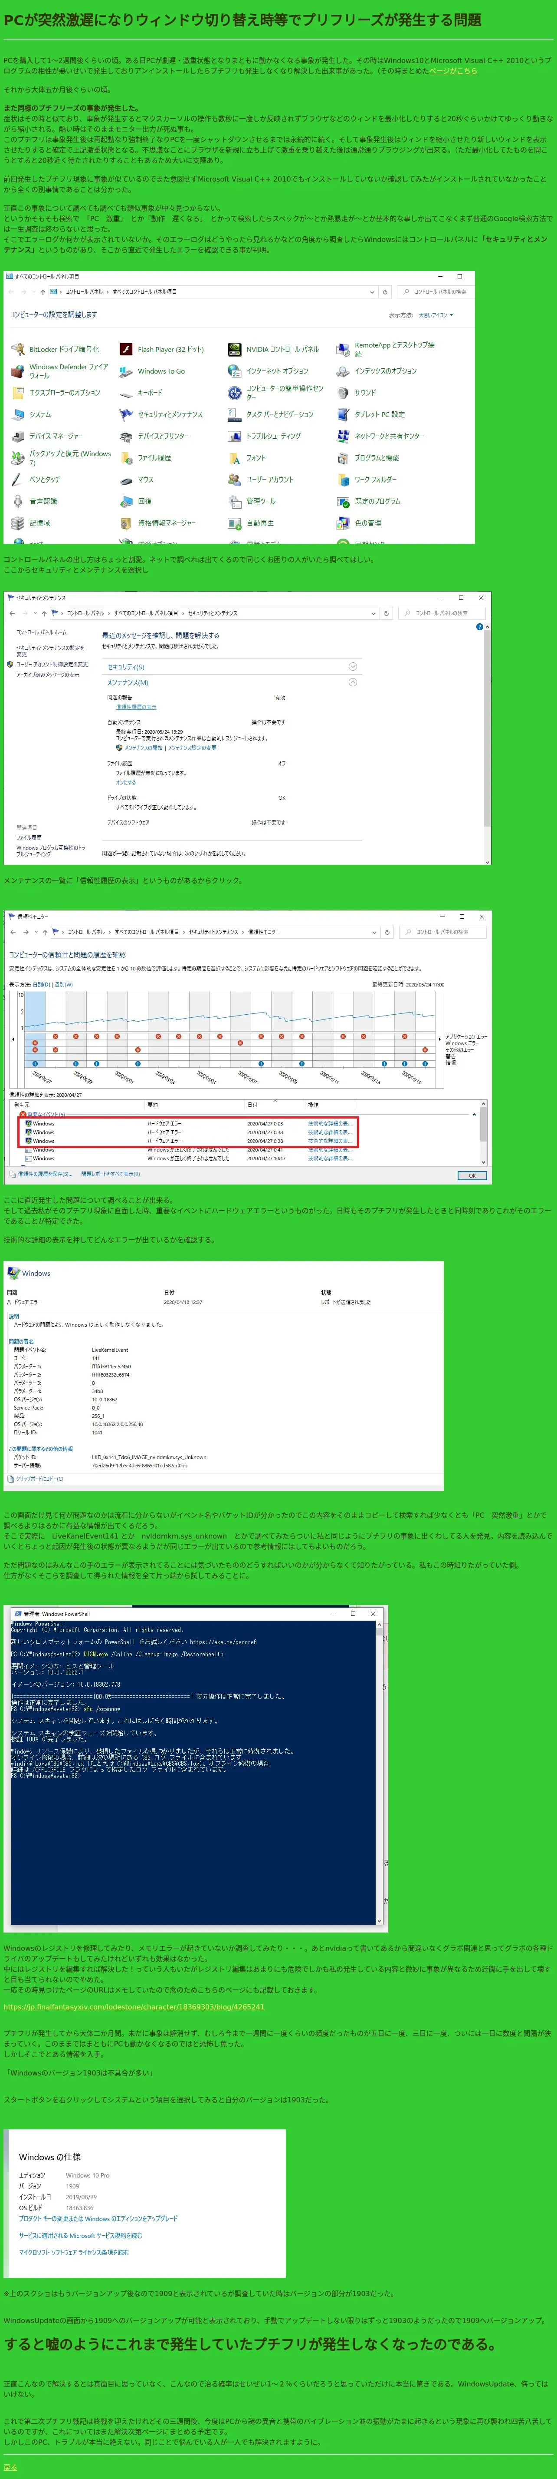Click 問題レポートをすべて表示 link
Screen dimensions: 557x2479
(111, 1174)
